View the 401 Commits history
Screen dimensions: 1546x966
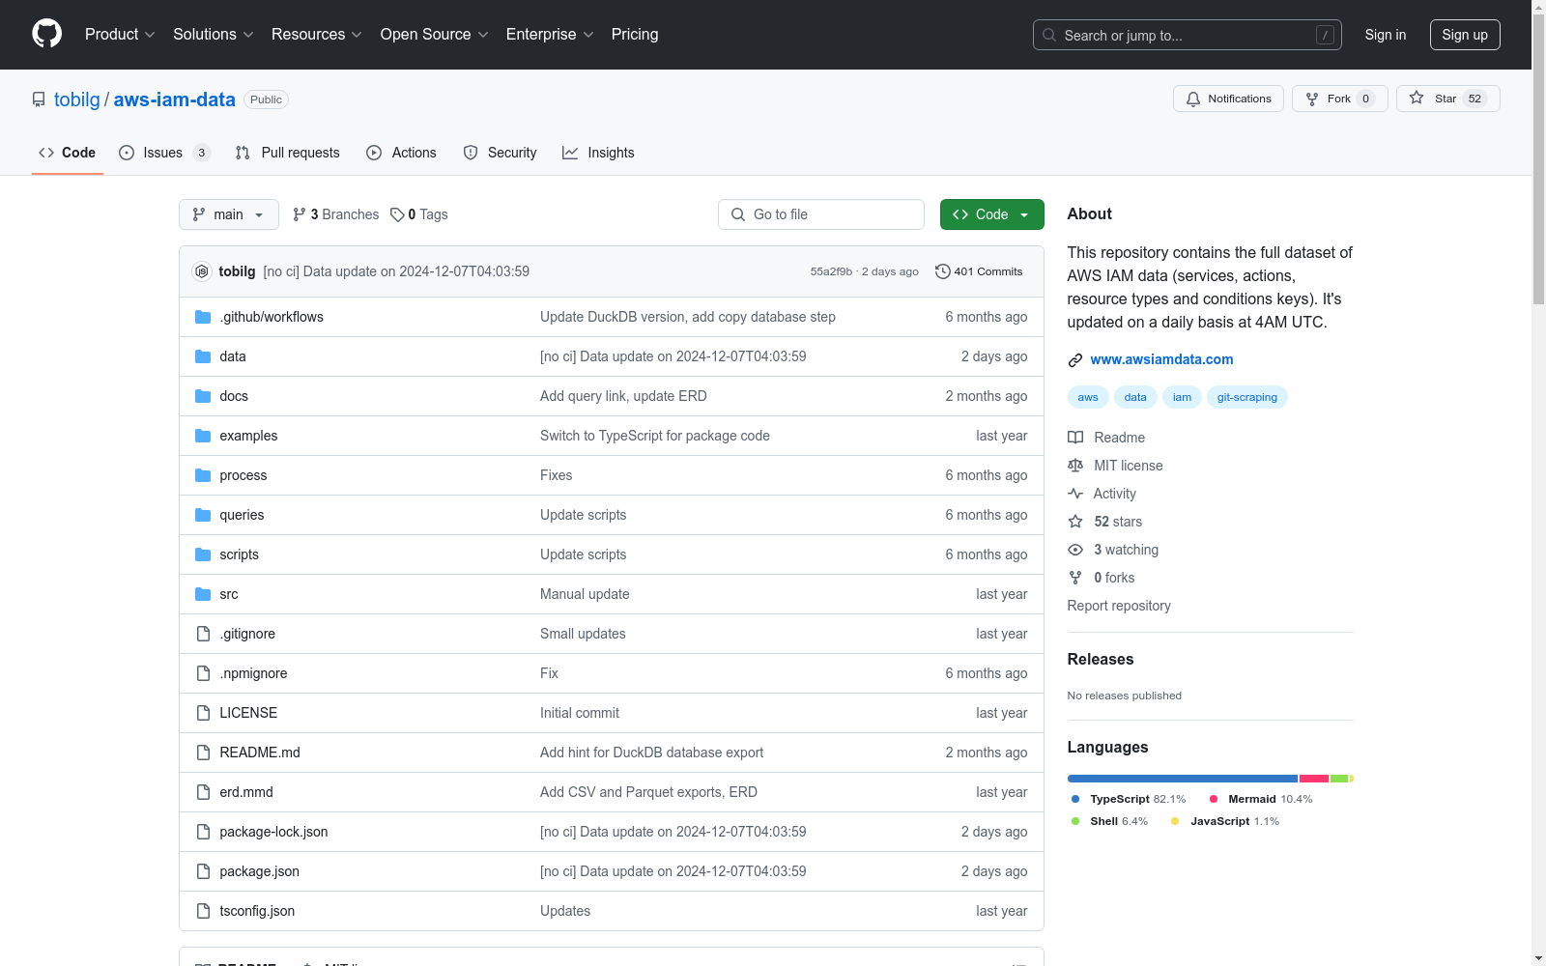point(979,271)
